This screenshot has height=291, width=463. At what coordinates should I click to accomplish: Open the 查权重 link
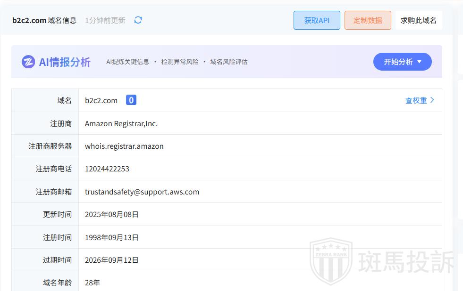click(416, 100)
